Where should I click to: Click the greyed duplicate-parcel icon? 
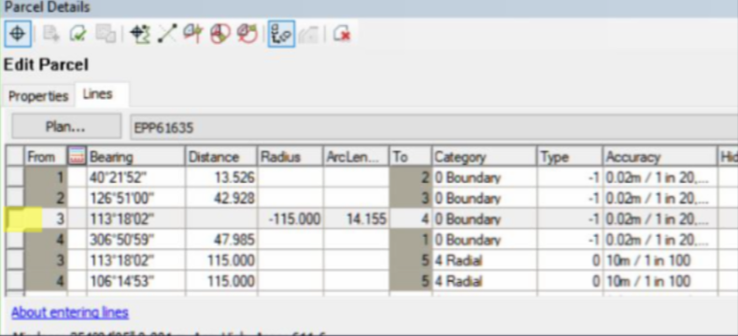pyautogui.click(x=106, y=35)
